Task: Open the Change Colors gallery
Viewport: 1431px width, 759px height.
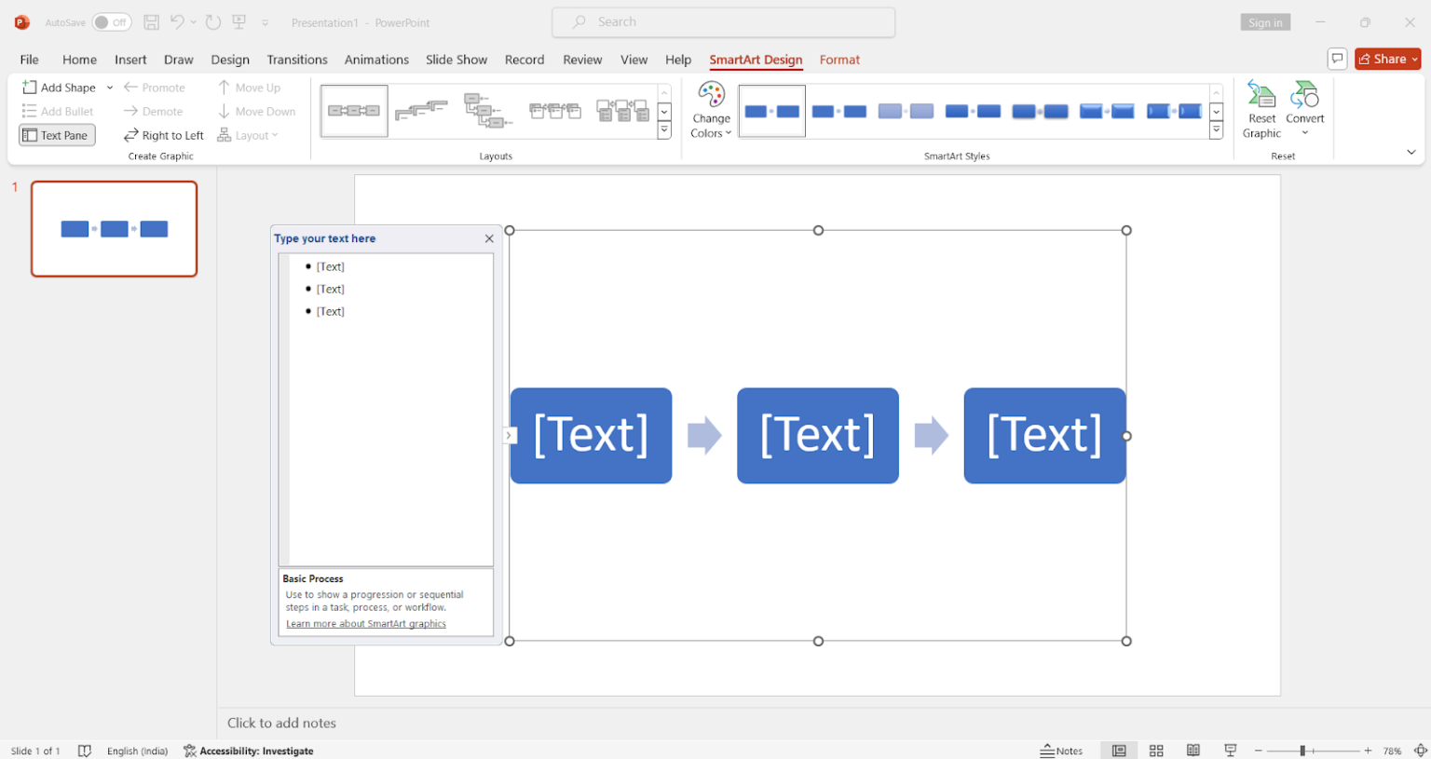Action: click(x=710, y=110)
